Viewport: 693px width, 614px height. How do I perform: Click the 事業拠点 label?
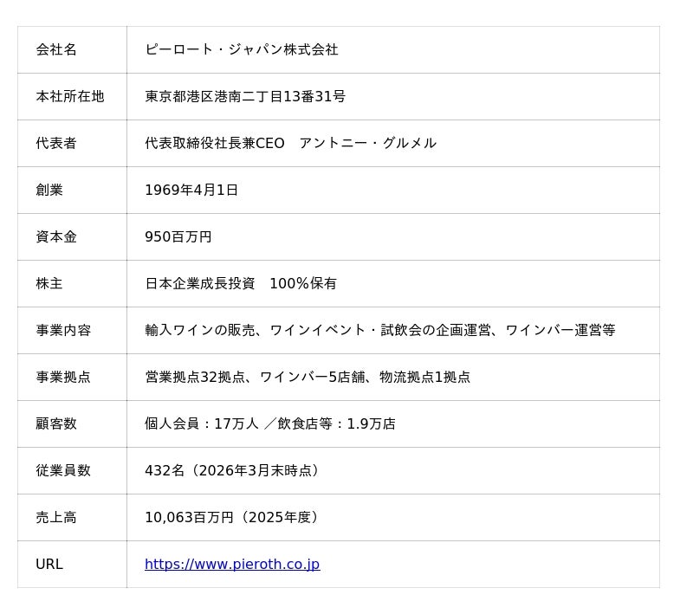[63, 378]
